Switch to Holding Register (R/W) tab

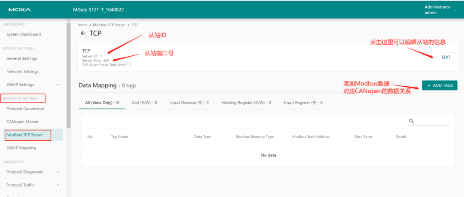246,103
